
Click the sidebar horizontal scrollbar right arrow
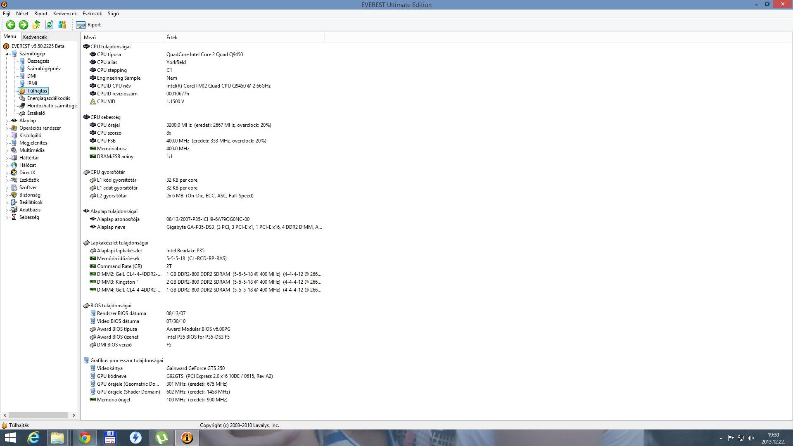[74, 415]
